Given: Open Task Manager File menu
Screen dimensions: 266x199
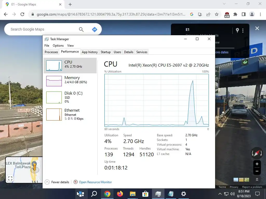Looking at the screenshot, I should [x=47, y=46].
